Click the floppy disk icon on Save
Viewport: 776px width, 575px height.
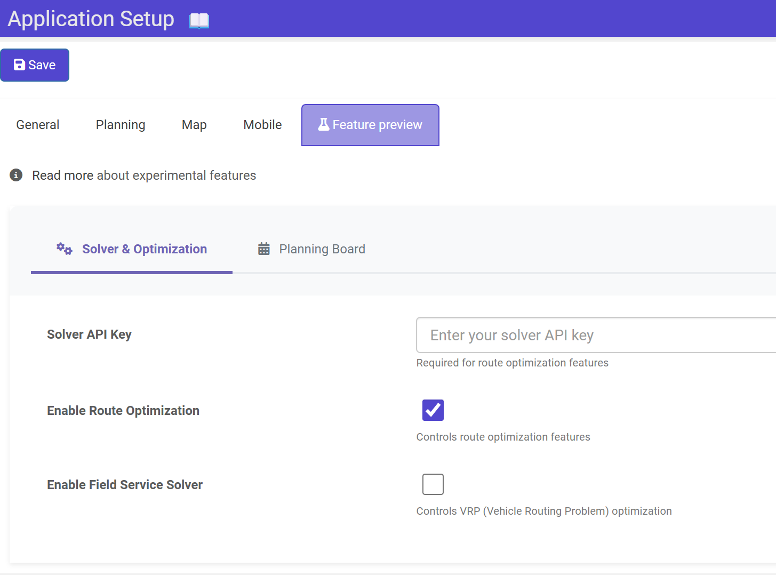pos(19,65)
